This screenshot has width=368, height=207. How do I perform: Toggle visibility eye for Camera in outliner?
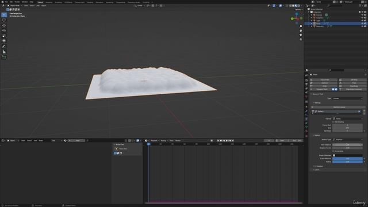(x=362, y=15)
